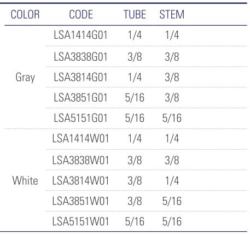
Task: Select the Gray color label
Action: pyautogui.click(x=25, y=78)
